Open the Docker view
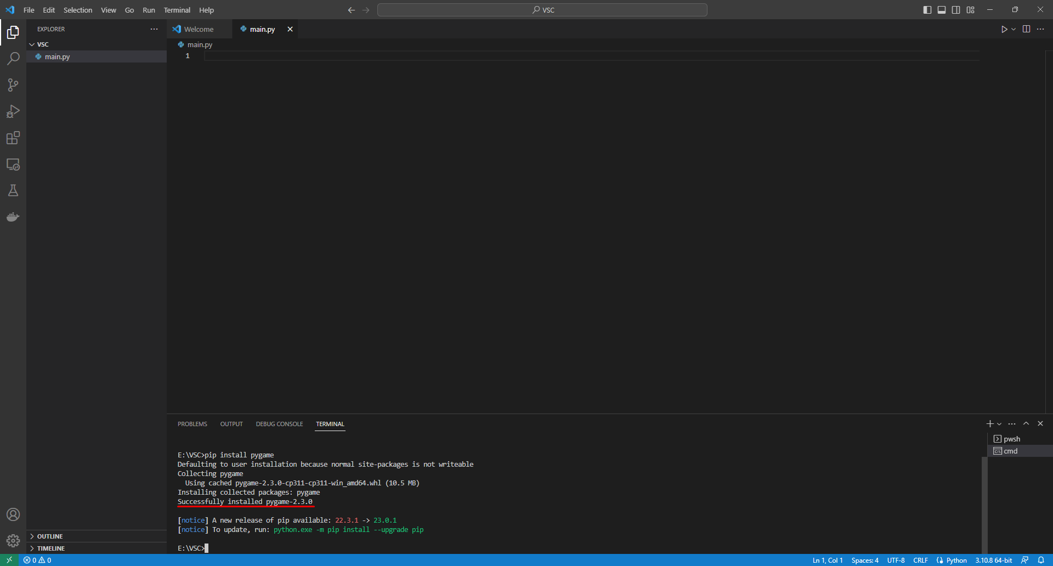Viewport: 1053px width, 566px height. tap(13, 217)
